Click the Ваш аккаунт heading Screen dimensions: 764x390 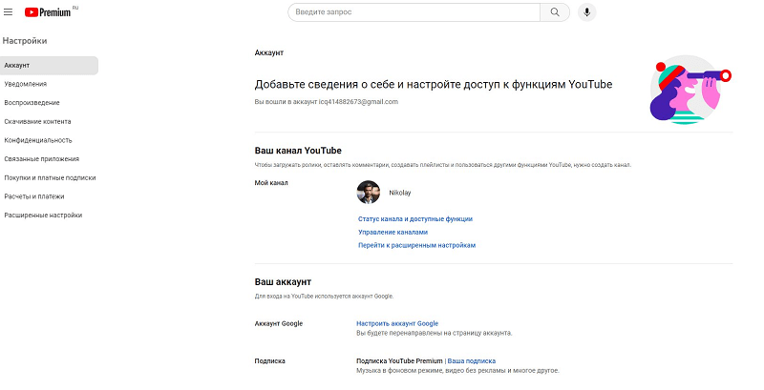283,282
